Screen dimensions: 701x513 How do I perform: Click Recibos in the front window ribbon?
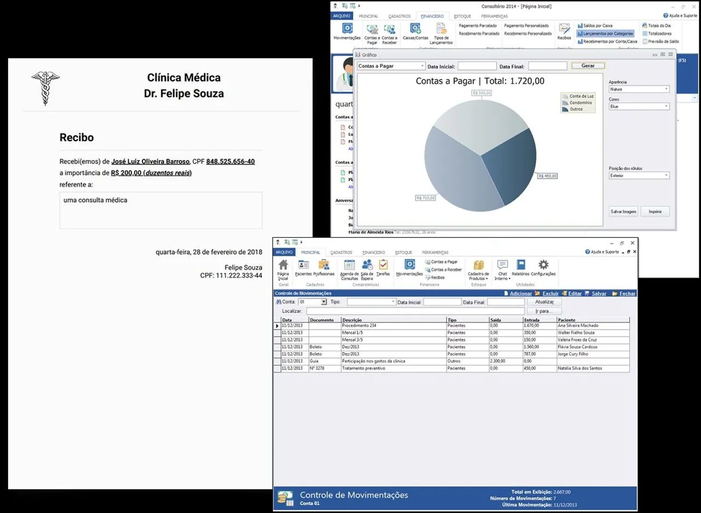pos(435,278)
